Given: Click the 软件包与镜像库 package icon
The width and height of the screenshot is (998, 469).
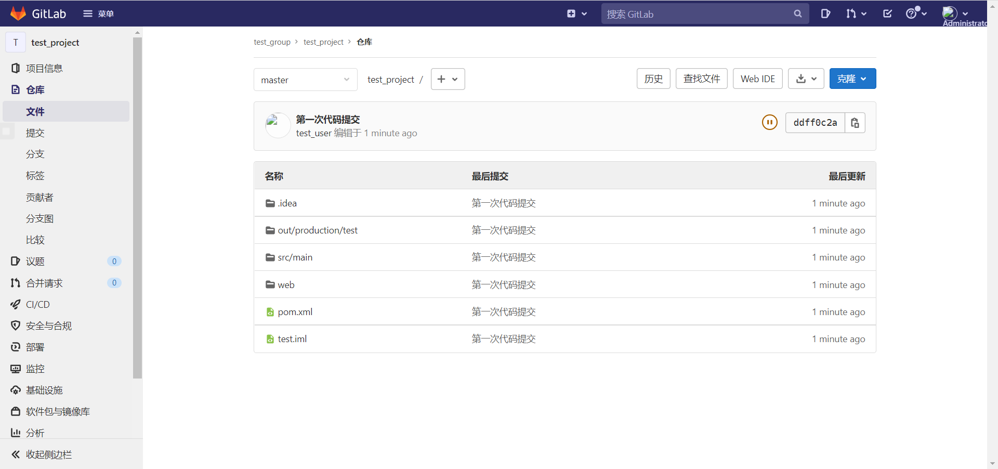Looking at the screenshot, I should pos(16,411).
